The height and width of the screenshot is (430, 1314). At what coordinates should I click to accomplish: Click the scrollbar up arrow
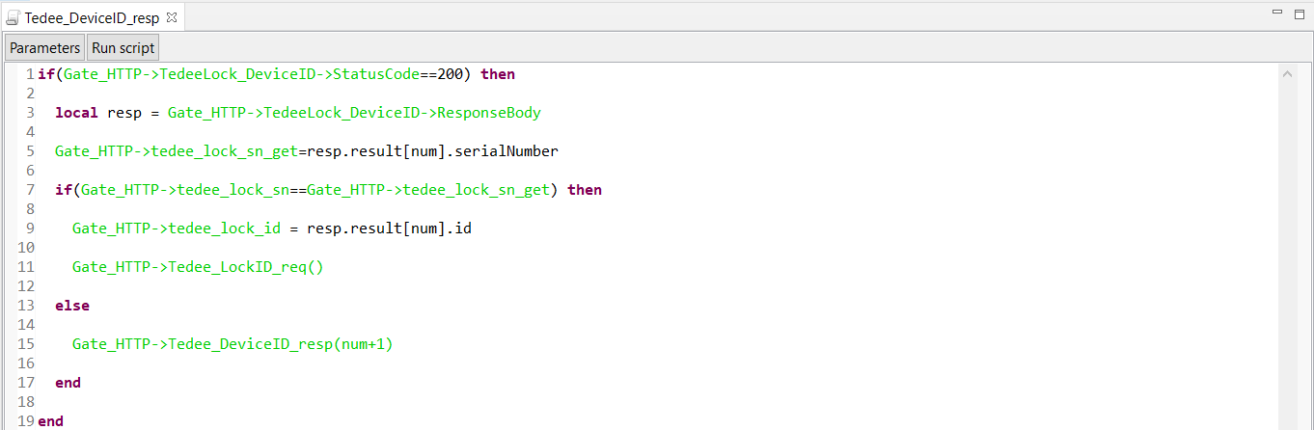tap(1287, 73)
